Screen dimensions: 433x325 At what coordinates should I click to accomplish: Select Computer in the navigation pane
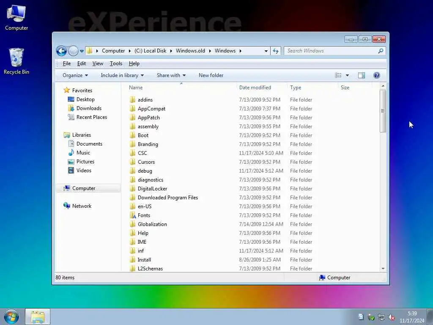(88, 188)
